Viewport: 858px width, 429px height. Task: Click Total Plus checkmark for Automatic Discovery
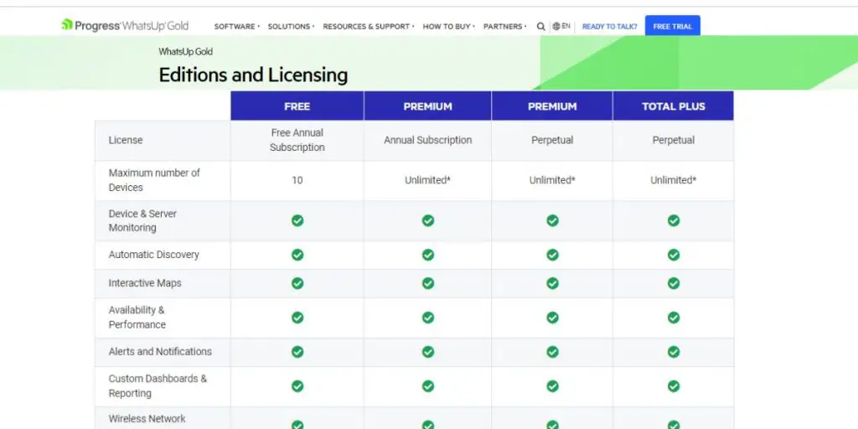coord(674,255)
